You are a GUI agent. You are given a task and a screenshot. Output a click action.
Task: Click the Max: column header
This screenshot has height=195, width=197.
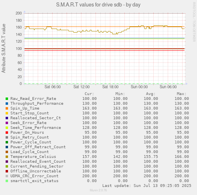181,94
